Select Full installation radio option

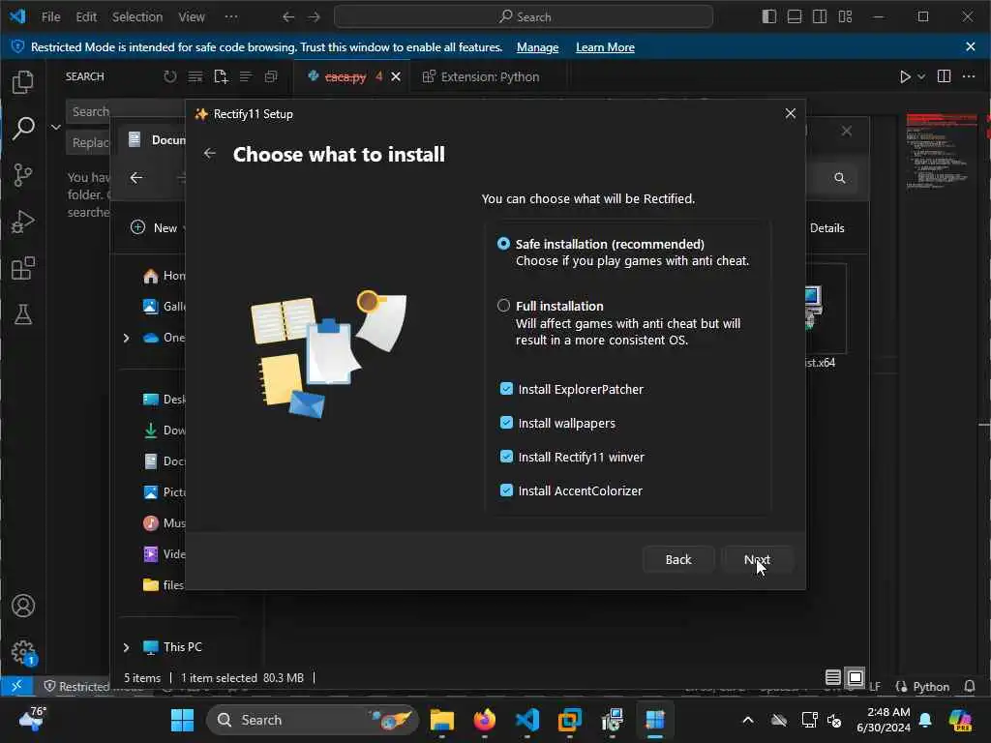click(x=503, y=306)
